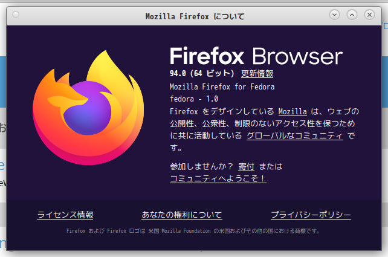388x257 pixels.
Task: Close the Mozilla Firefox について dialog
Action: pos(369,15)
